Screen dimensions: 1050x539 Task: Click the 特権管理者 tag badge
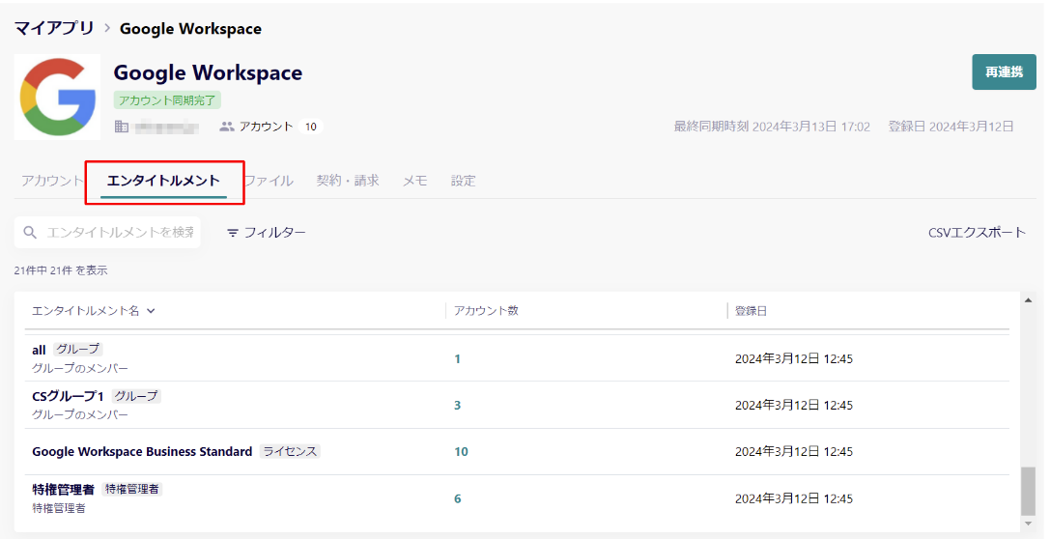(132, 489)
